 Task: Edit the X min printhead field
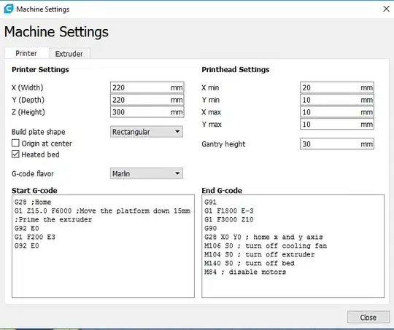click(x=337, y=87)
